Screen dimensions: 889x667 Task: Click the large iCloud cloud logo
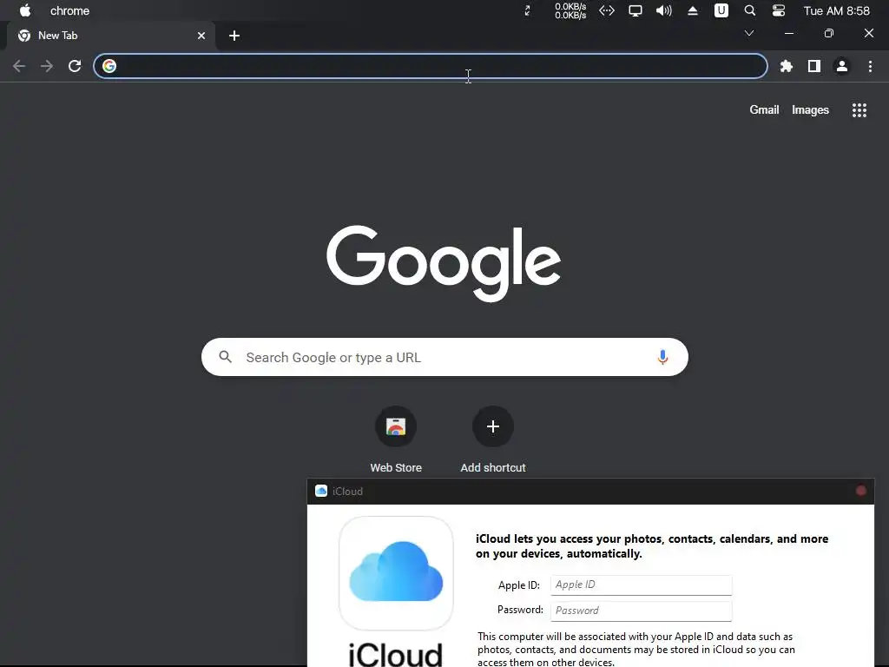point(396,572)
